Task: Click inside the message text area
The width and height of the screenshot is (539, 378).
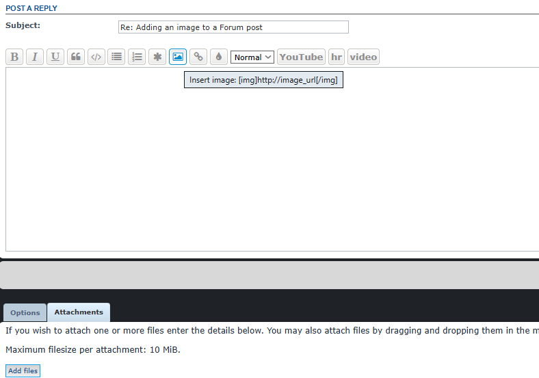Action: coord(272,159)
